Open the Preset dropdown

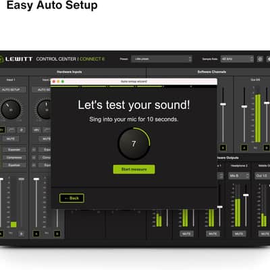point(161,59)
